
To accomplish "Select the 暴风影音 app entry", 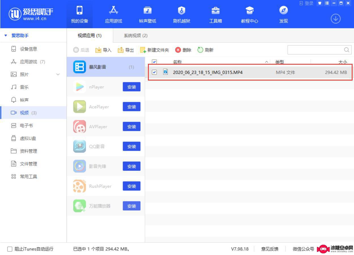I will (106, 67).
